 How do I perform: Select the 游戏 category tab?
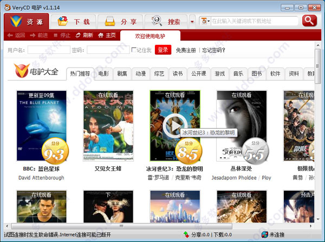click(220, 73)
